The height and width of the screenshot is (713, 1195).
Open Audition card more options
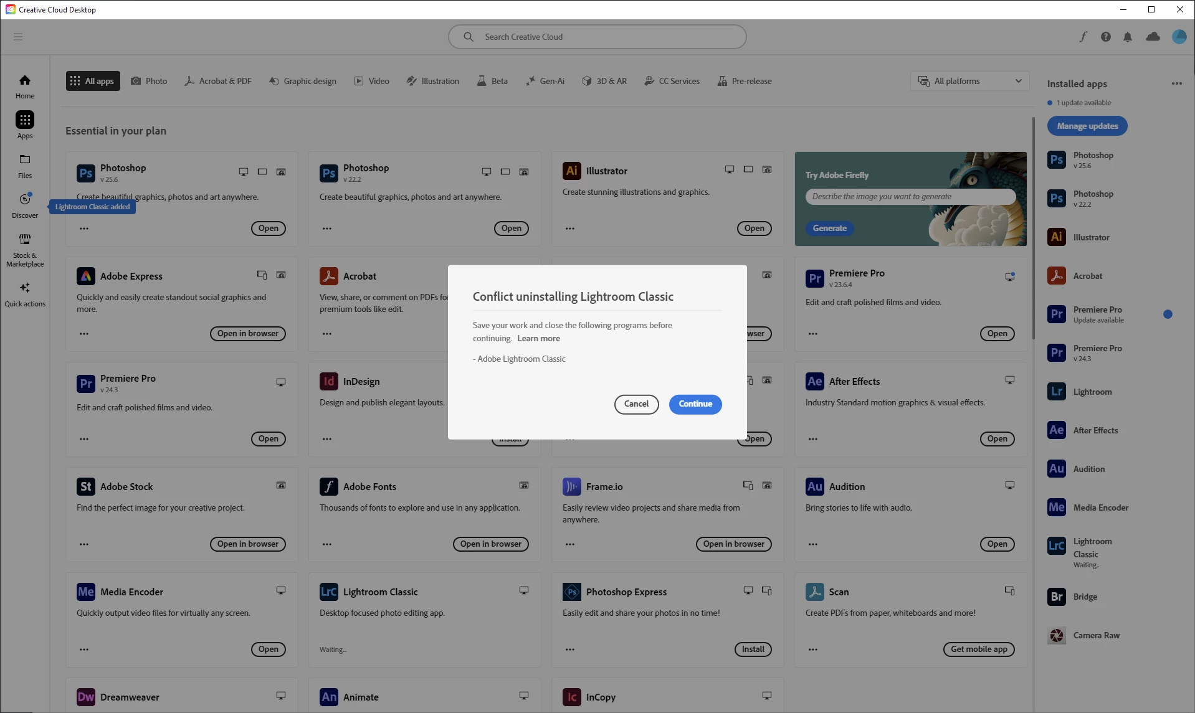point(813,544)
